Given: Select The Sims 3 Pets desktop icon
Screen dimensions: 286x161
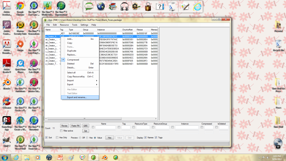Looking at the screenshot, I should click(34, 105).
